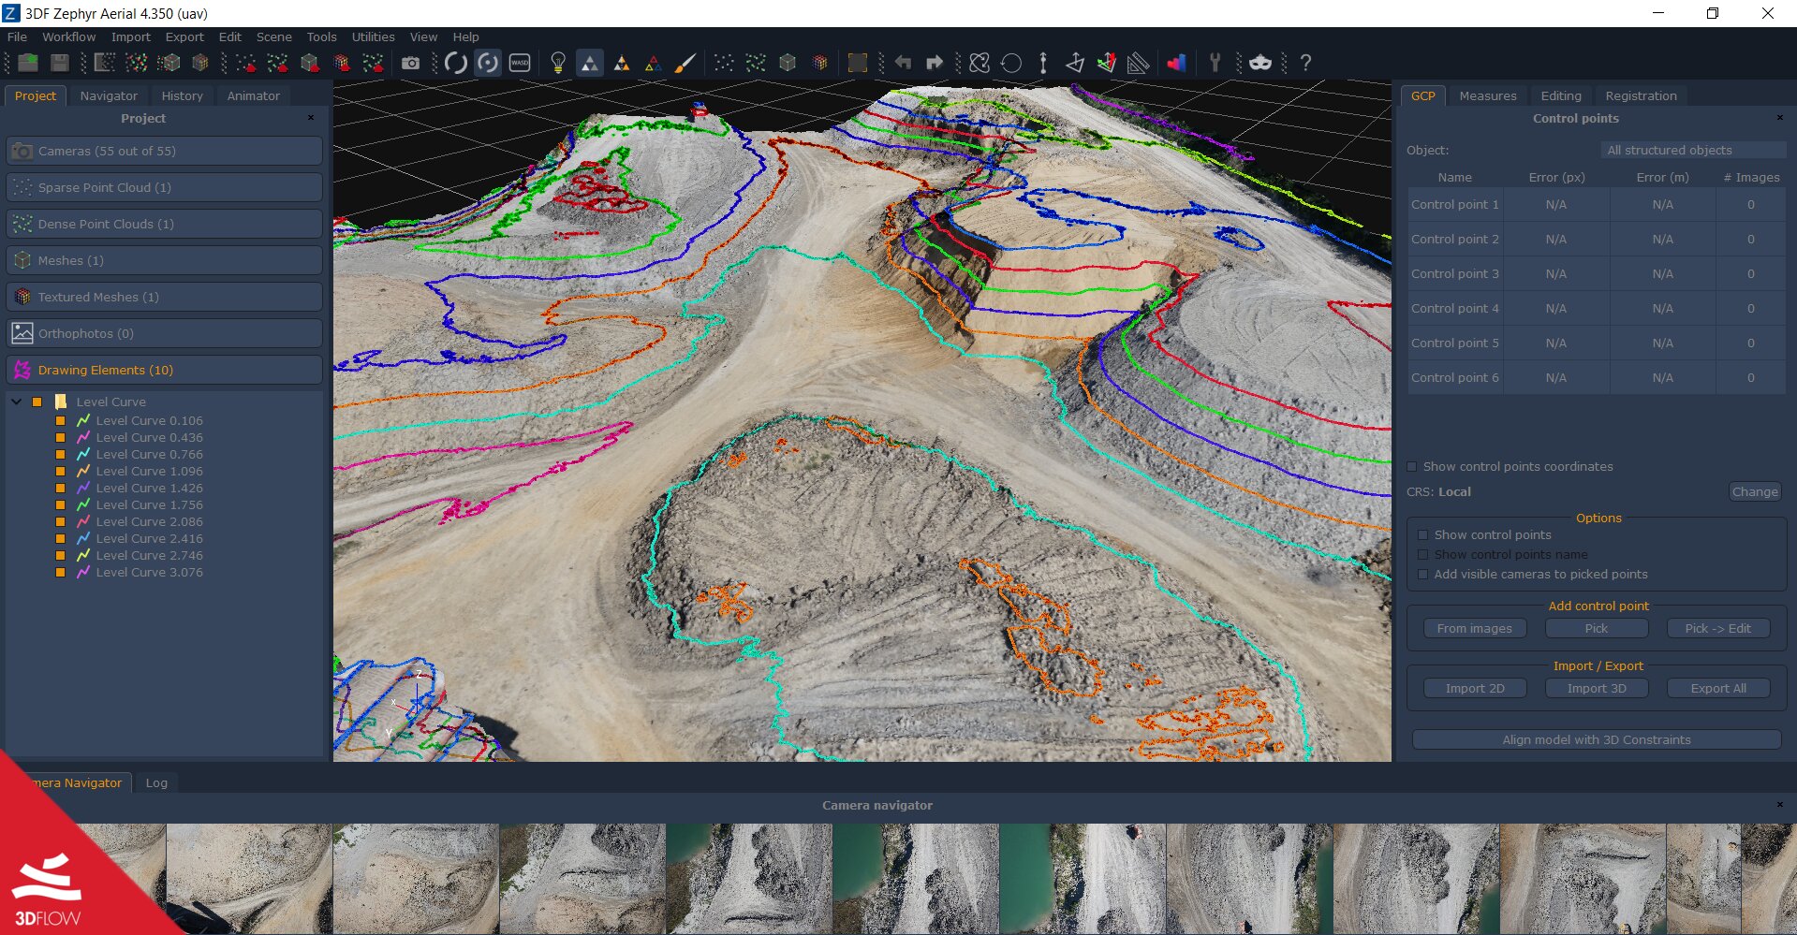
Task: Click the mask tool icon
Action: (x=1259, y=63)
